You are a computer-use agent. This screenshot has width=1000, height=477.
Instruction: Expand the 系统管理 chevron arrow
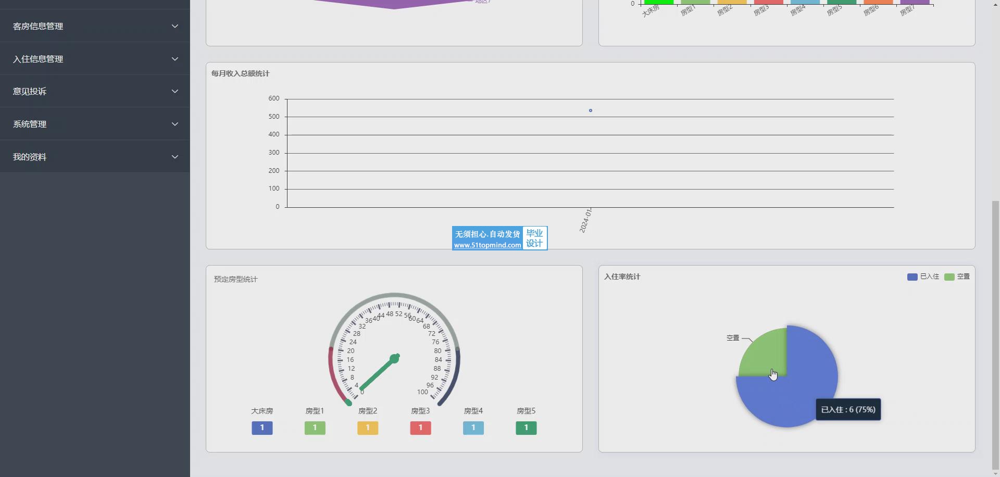click(x=175, y=124)
